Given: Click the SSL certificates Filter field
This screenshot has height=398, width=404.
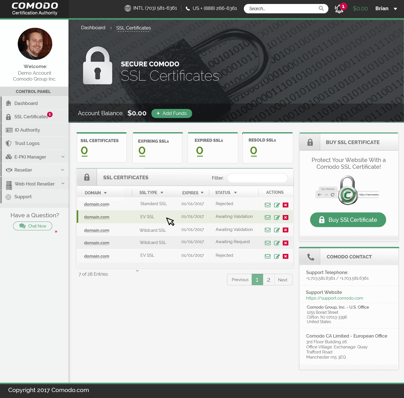Looking at the screenshot, I should click(x=257, y=178).
